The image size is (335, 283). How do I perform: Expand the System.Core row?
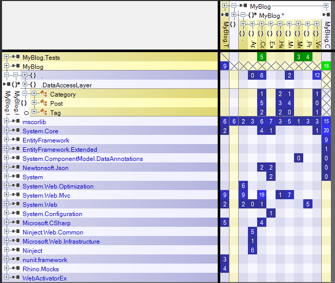(x=7, y=130)
